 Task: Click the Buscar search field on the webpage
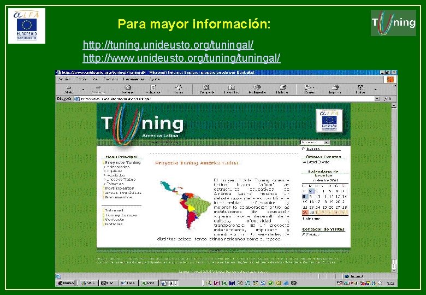323,149
